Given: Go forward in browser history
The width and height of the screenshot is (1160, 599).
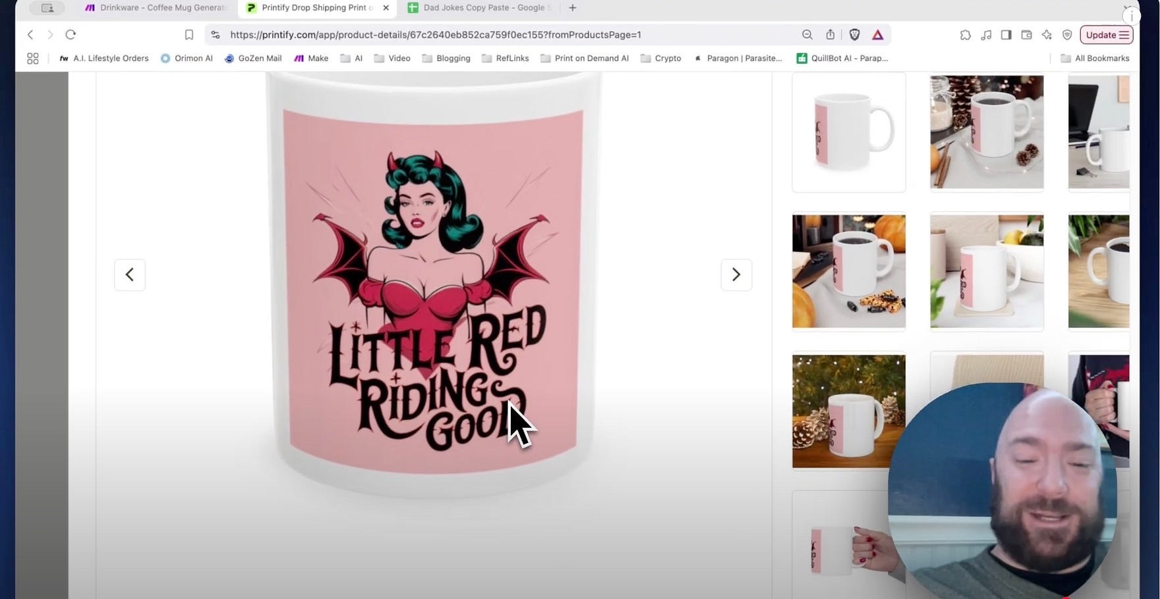Looking at the screenshot, I should 50,35.
